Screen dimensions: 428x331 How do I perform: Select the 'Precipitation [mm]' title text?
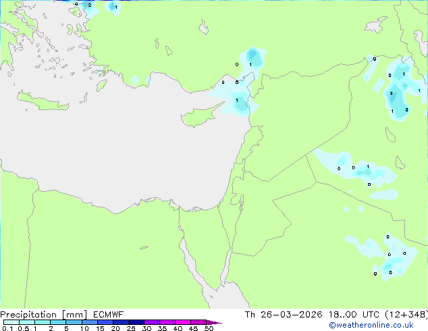(x=44, y=315)
